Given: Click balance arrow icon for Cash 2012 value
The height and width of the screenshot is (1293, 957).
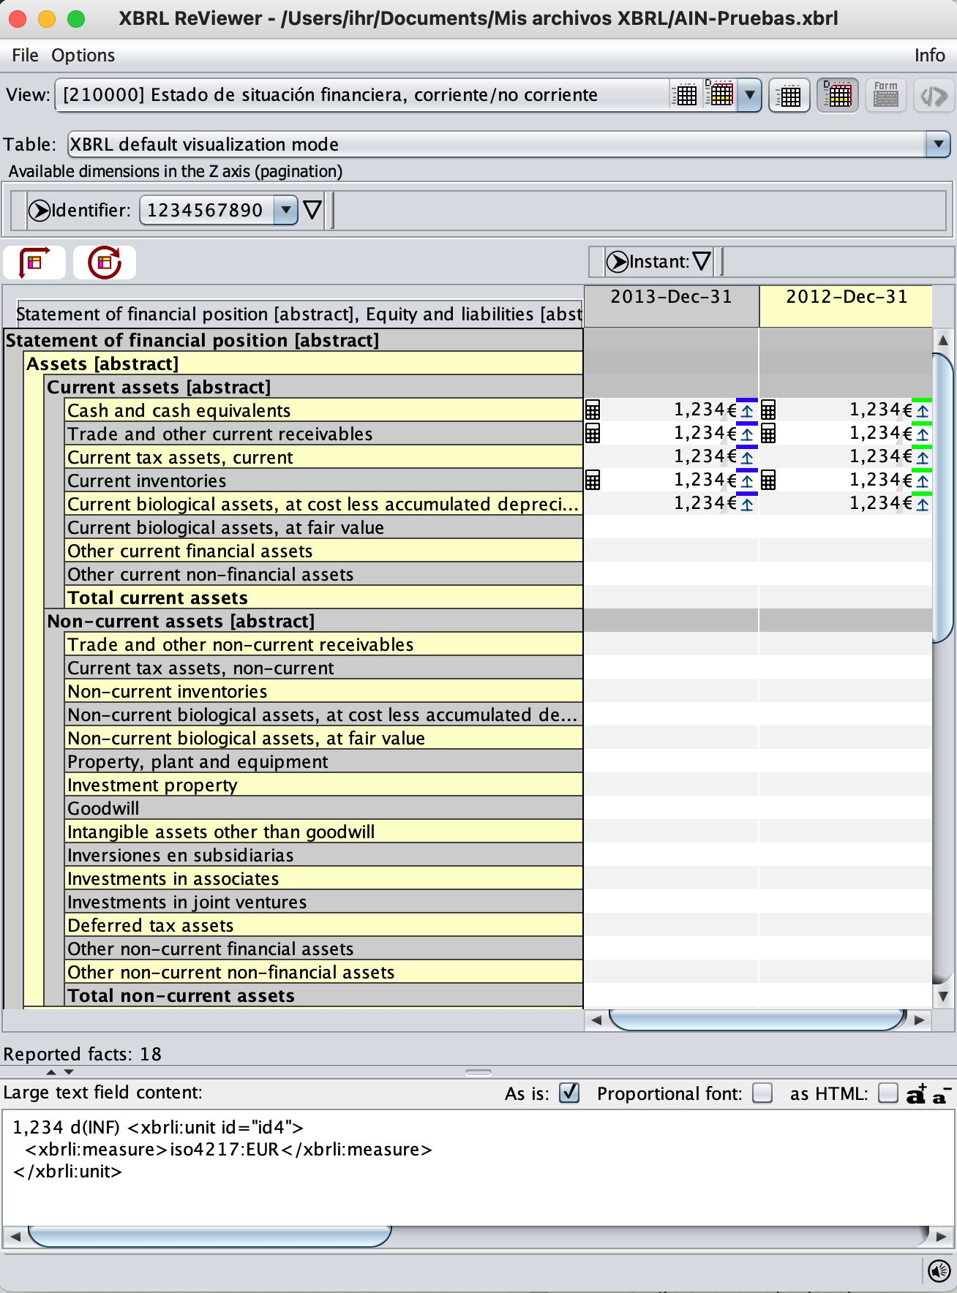Looking at the screenshot, I should (x=922, y=410).
